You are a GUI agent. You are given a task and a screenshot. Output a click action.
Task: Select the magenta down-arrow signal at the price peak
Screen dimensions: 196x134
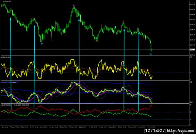click(x=74, y=6)
